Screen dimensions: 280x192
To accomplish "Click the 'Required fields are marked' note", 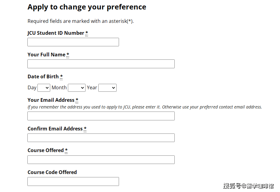I will (81, 21).
